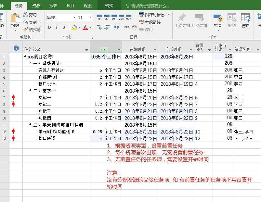Screen dimensions: 261x202
Task: Switch to the 视图 ribbon tab
Action: [87, 6]
